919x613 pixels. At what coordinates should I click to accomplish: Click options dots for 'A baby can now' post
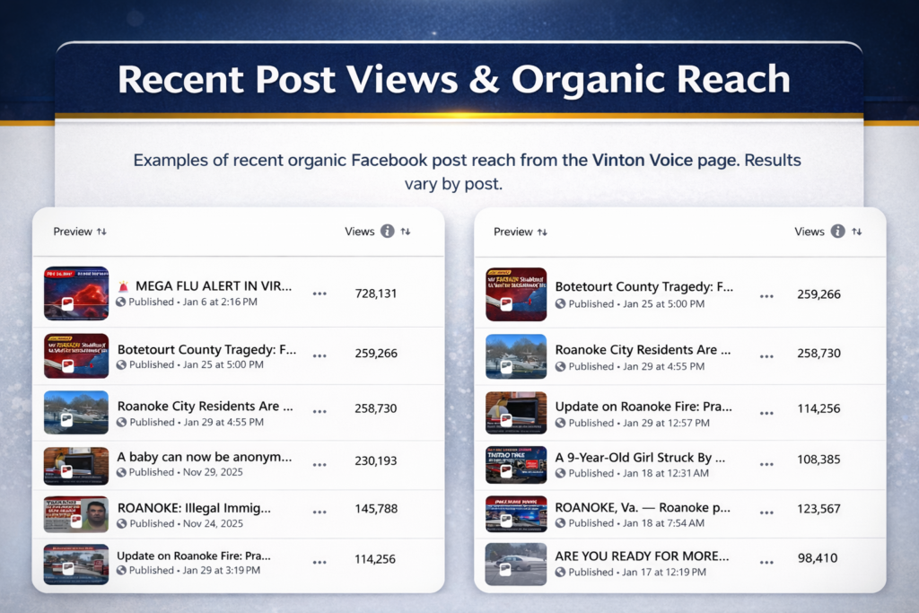pyautogui.click(x=319, y=465)
